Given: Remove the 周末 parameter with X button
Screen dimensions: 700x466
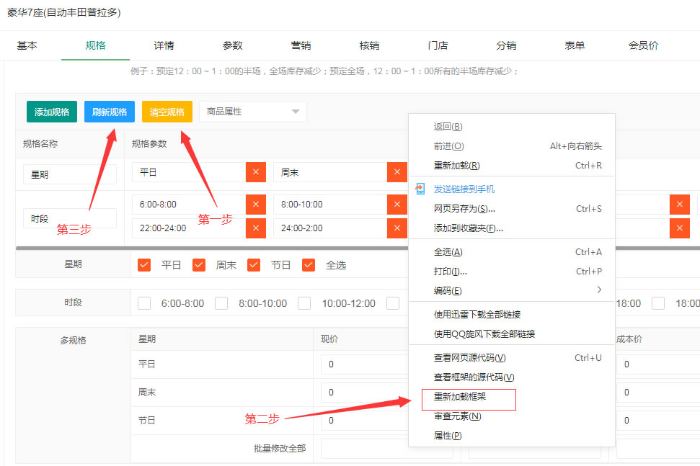Looking at the screenshot, I should pyautogui.click(x=397, y=173).
